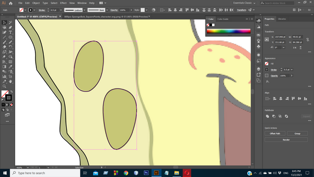This screenshot has width=314, height=177.
Task: Select the Hand tool
Action: coord(10,81)
